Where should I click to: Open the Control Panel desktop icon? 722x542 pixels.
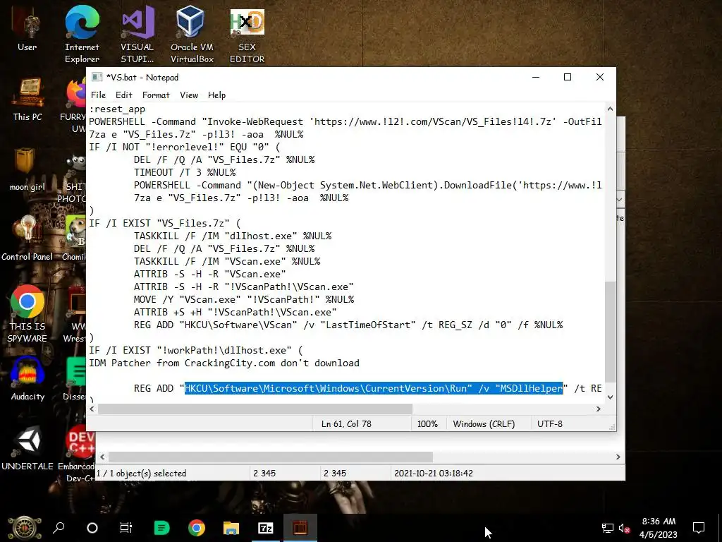coord(27,239)
